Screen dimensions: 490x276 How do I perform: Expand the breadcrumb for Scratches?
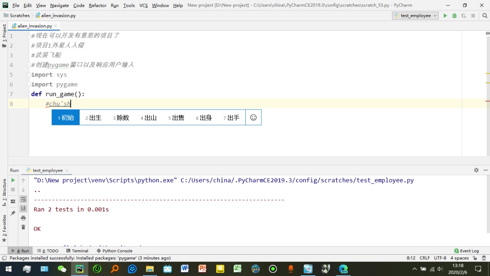[19, 15]
